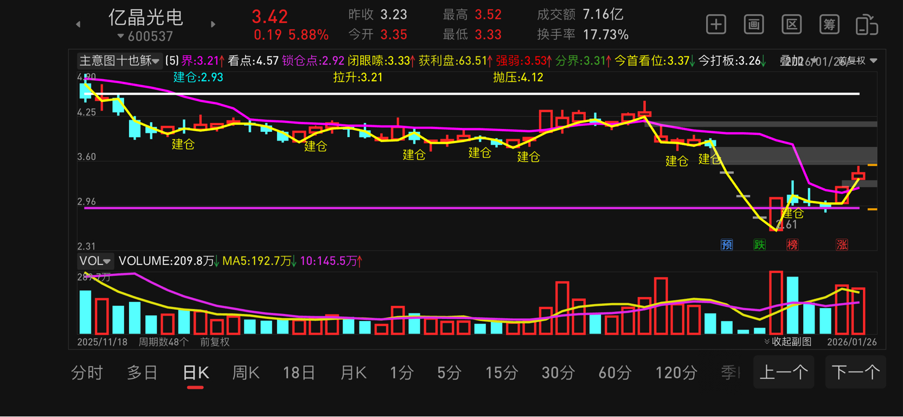This screenshot has width=903, height=417.
Task: Tap the 抛压:4.12 label
Action: click(518, 77)
